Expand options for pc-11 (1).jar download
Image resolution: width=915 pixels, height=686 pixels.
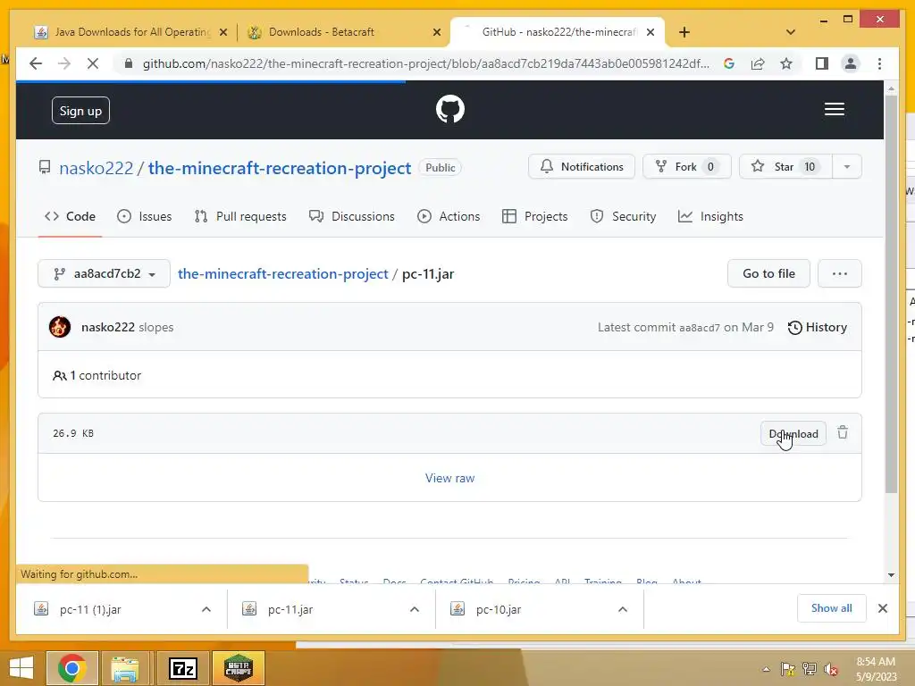click(206, 609)
